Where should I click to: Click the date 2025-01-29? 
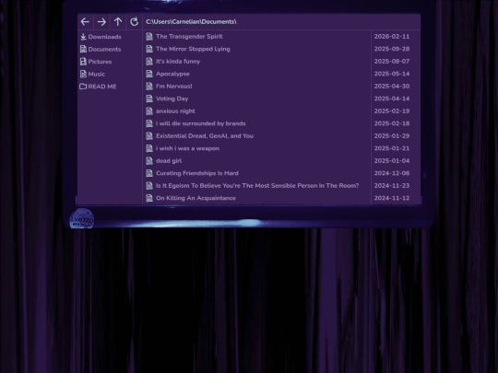click(x=392, y=135)
